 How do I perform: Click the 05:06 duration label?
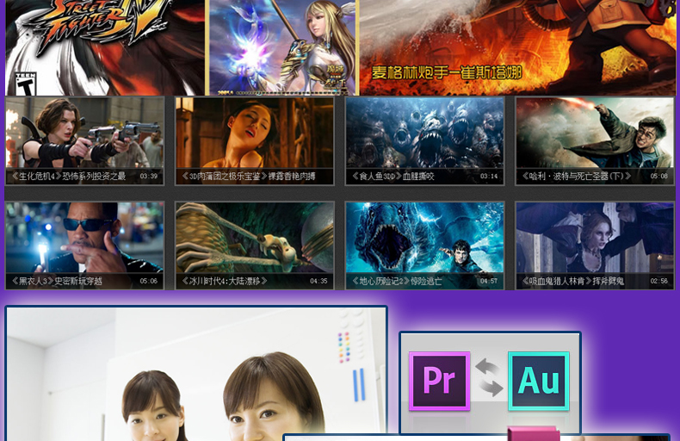(149, 282)
